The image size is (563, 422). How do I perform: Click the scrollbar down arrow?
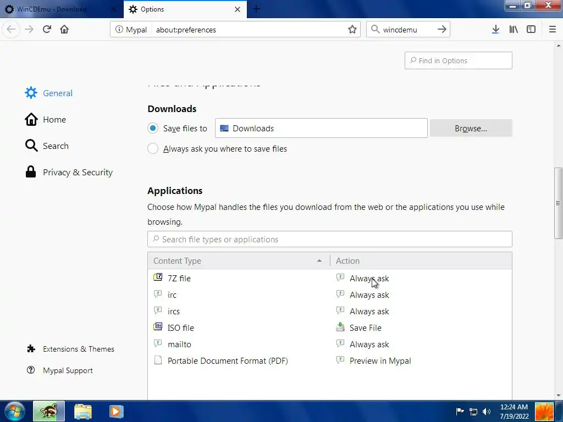558,396
